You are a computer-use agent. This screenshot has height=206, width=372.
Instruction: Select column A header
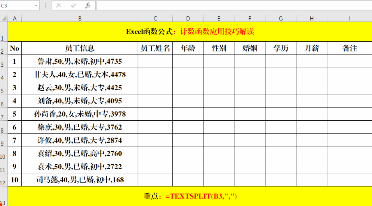click(x=15, y=19)
